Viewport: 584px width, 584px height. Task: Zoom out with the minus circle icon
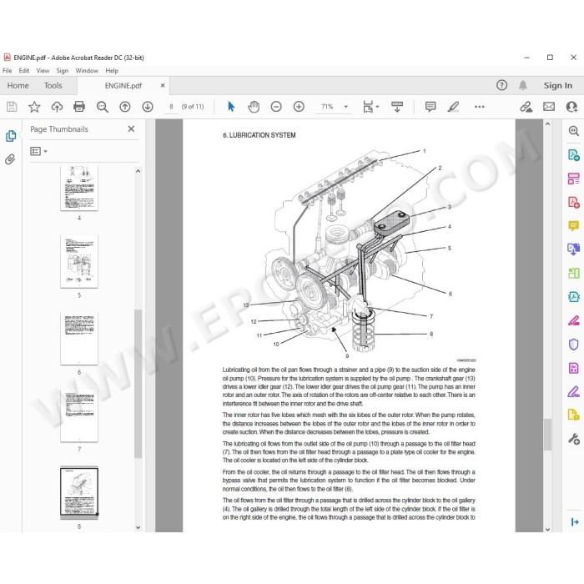click(x=276, y=107)
